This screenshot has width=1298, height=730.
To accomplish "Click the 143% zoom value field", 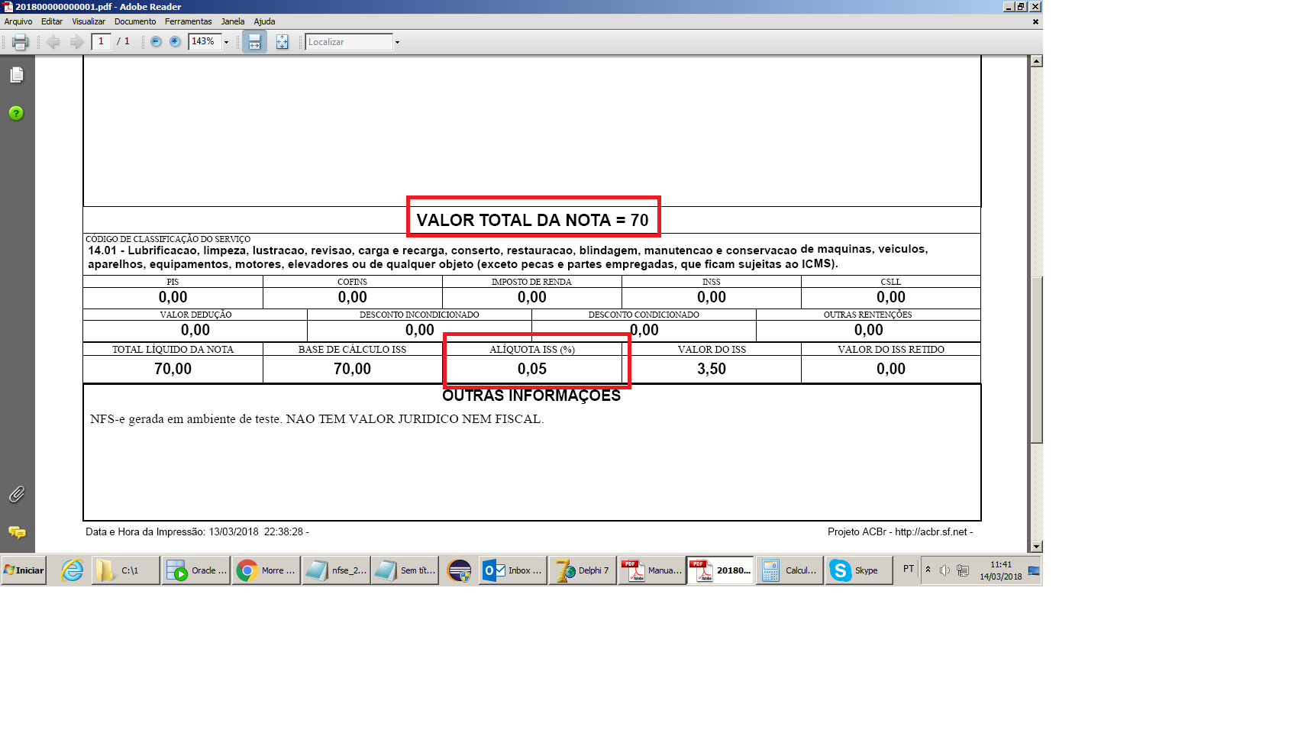I will (205, 42).
